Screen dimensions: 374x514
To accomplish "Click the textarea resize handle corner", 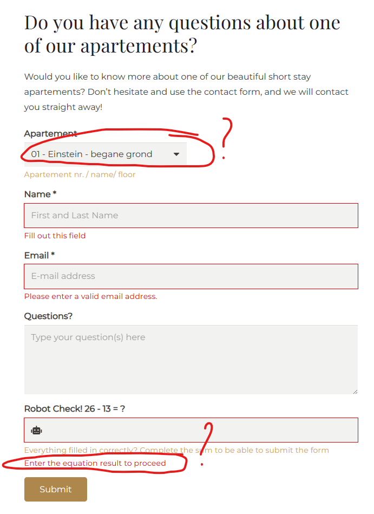I will 355,392.
